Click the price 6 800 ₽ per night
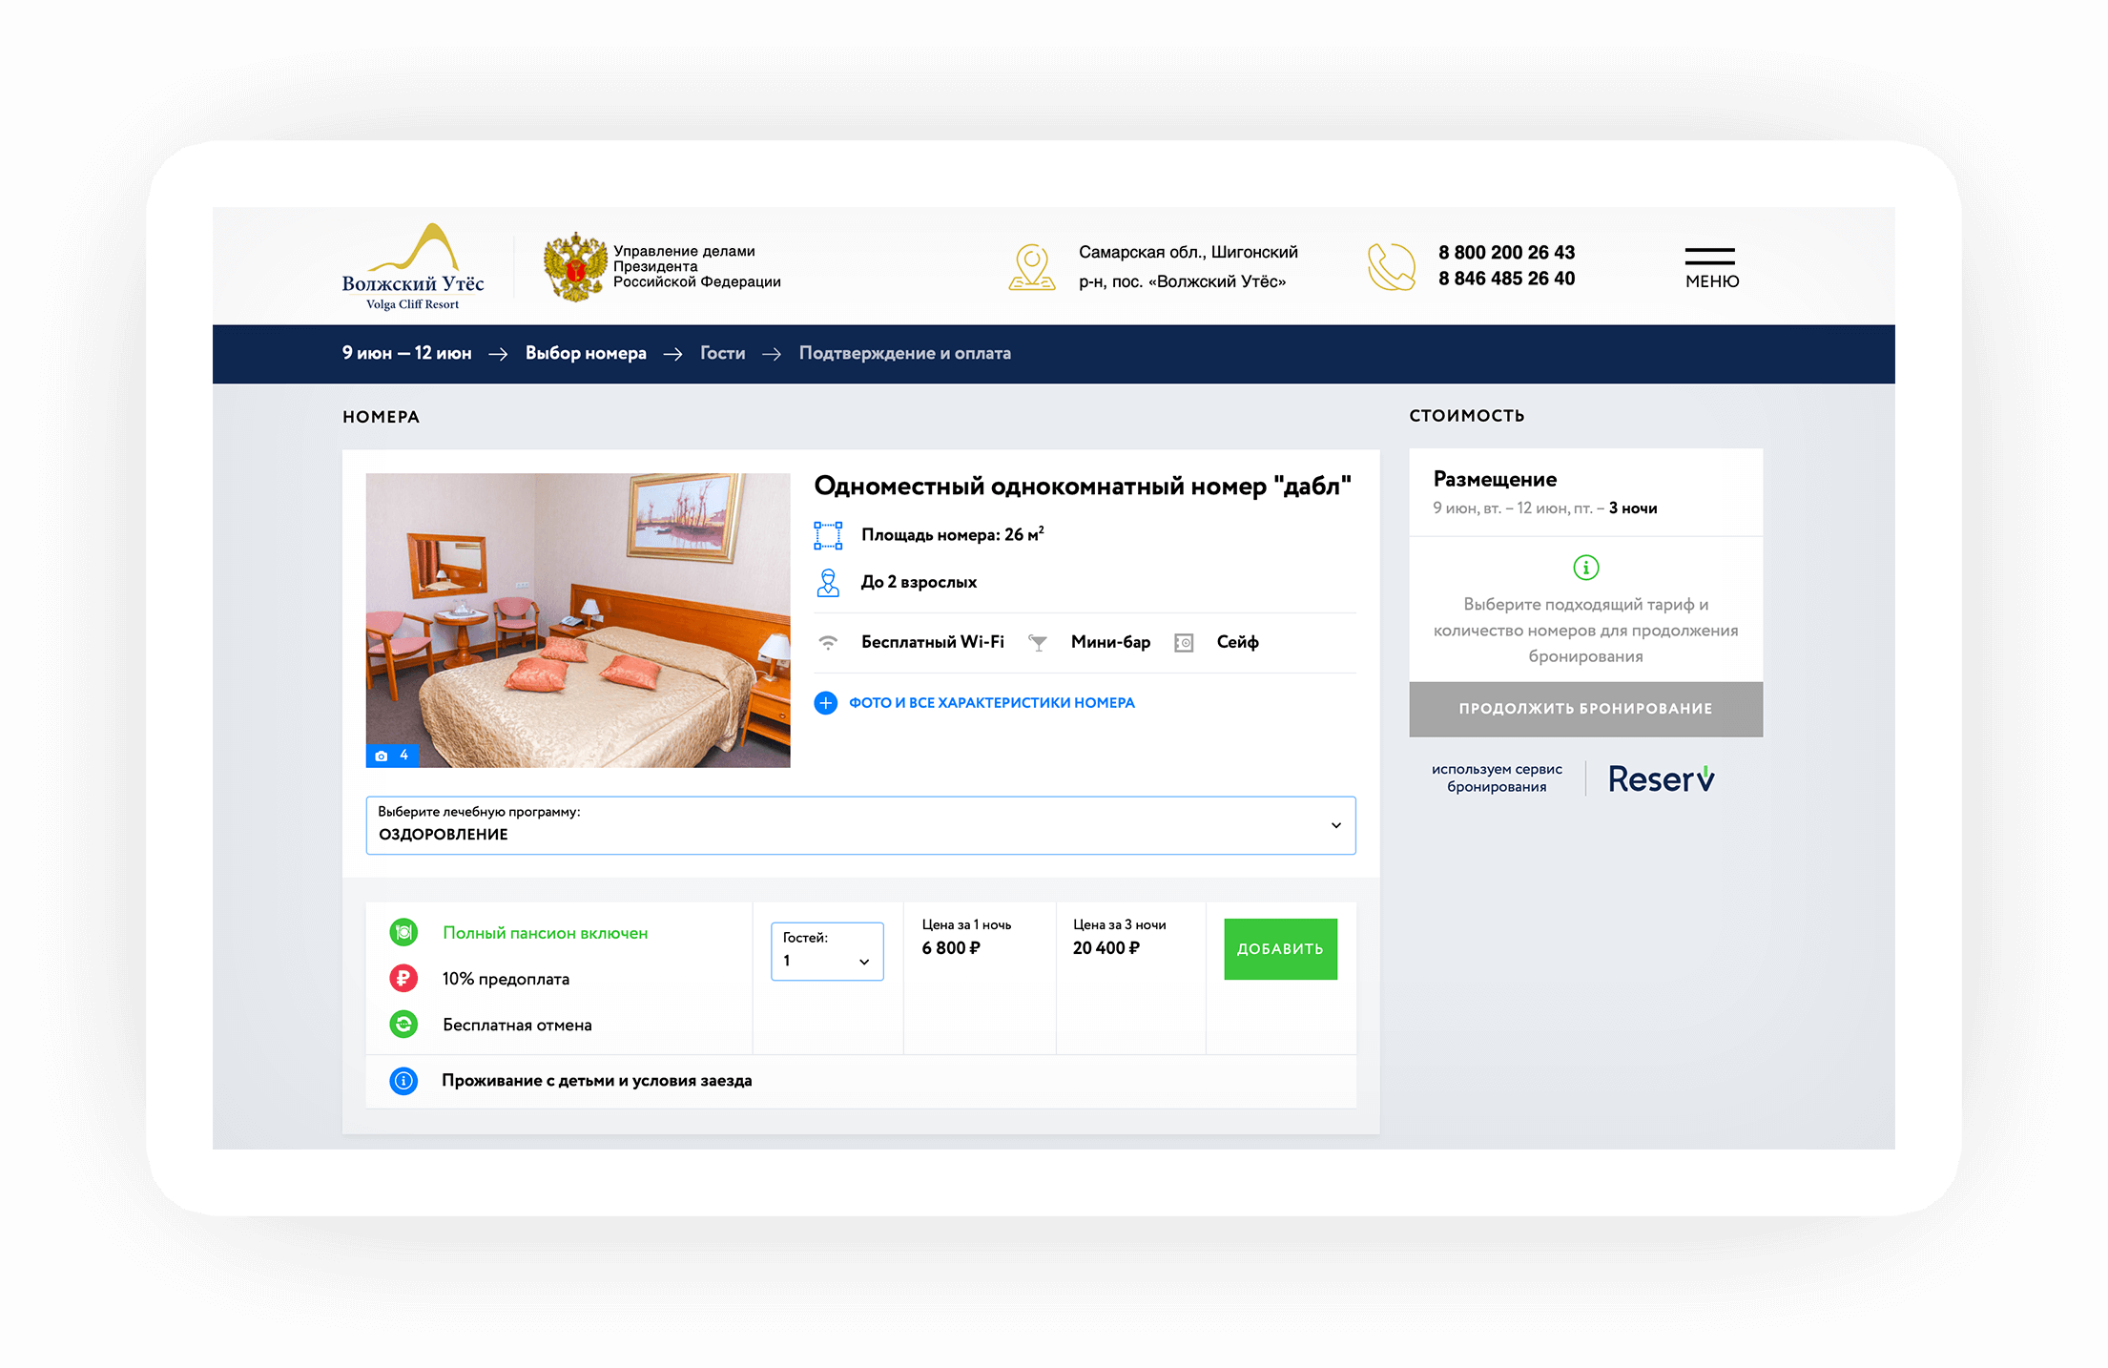Image resolution: width=2108 pixels, height=1368 pixels. (951, 948)
